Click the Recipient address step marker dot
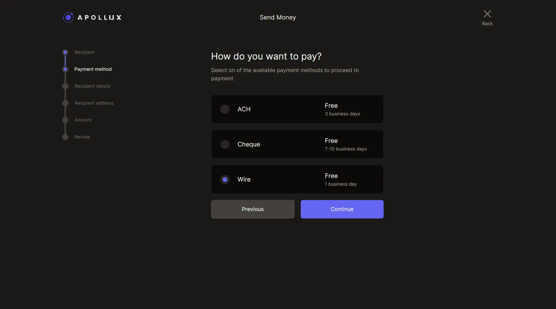This screenshot has height=309, width=556. (65, 103)
